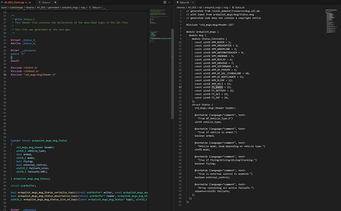
Task: Click 'const uint8 APM_ARDUCOPTER = 2;' line
Action: pyautogui.click(x=216, y=45)
